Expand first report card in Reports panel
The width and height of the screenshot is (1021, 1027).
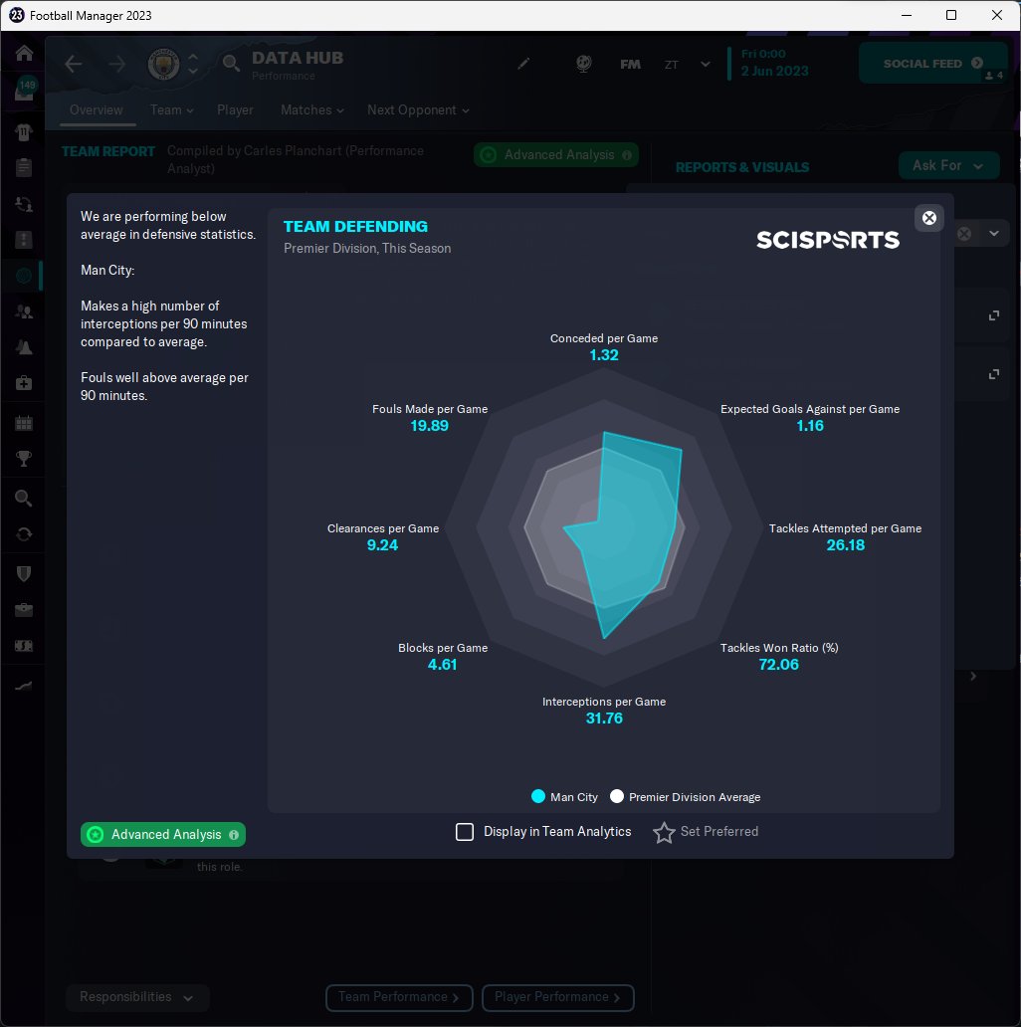[993, 315]
